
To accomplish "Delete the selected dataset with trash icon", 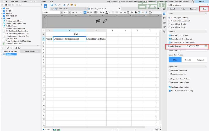I will (x=12, y=48).
